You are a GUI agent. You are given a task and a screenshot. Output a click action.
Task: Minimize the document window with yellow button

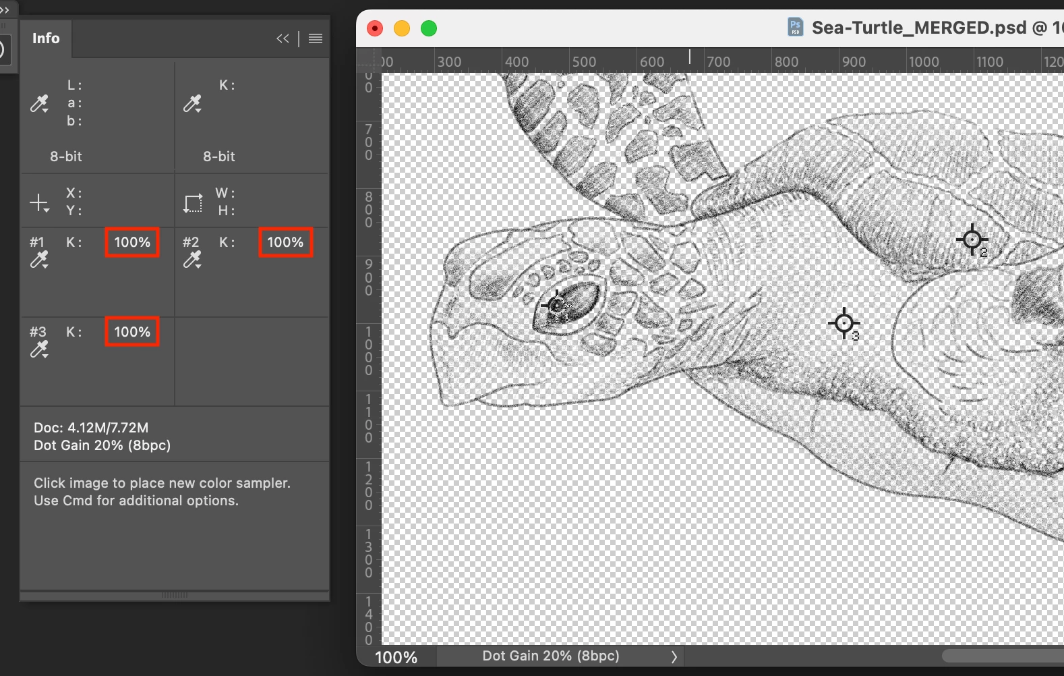(x=402, y=28)
